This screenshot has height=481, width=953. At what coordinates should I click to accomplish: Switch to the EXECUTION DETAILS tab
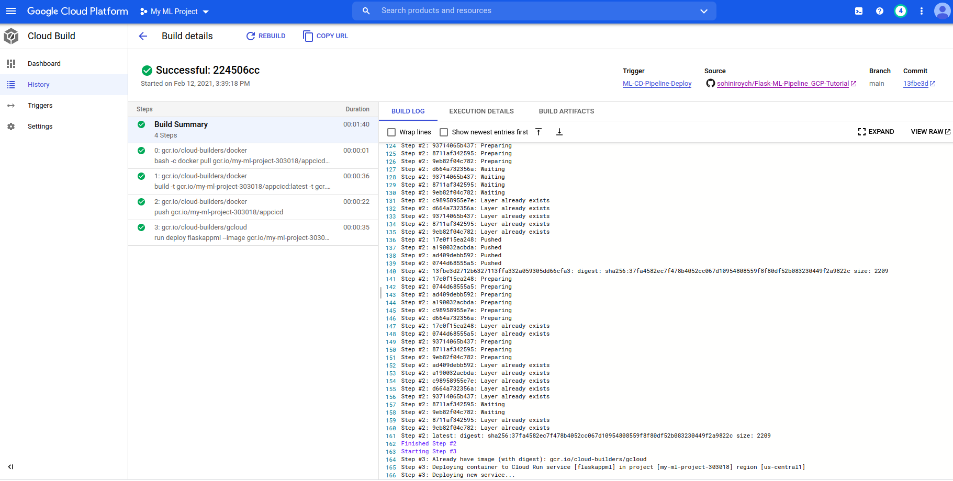(481, 111)
